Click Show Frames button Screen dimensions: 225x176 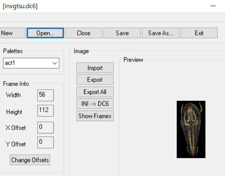(95, 116)
